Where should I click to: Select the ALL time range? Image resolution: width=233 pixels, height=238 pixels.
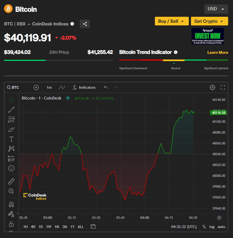pos(81,227)
